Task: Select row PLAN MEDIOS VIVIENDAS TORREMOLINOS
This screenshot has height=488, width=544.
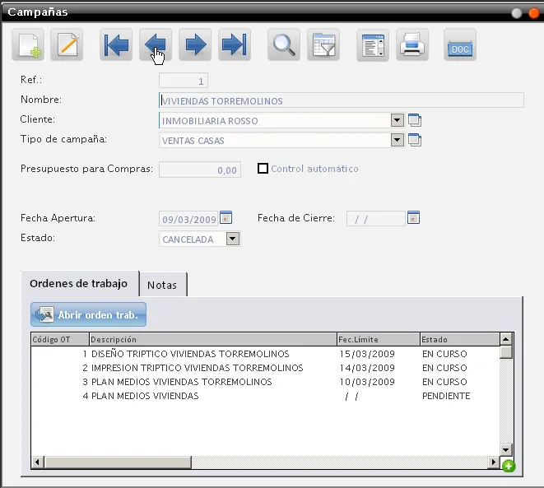Action: coord(265,382)
